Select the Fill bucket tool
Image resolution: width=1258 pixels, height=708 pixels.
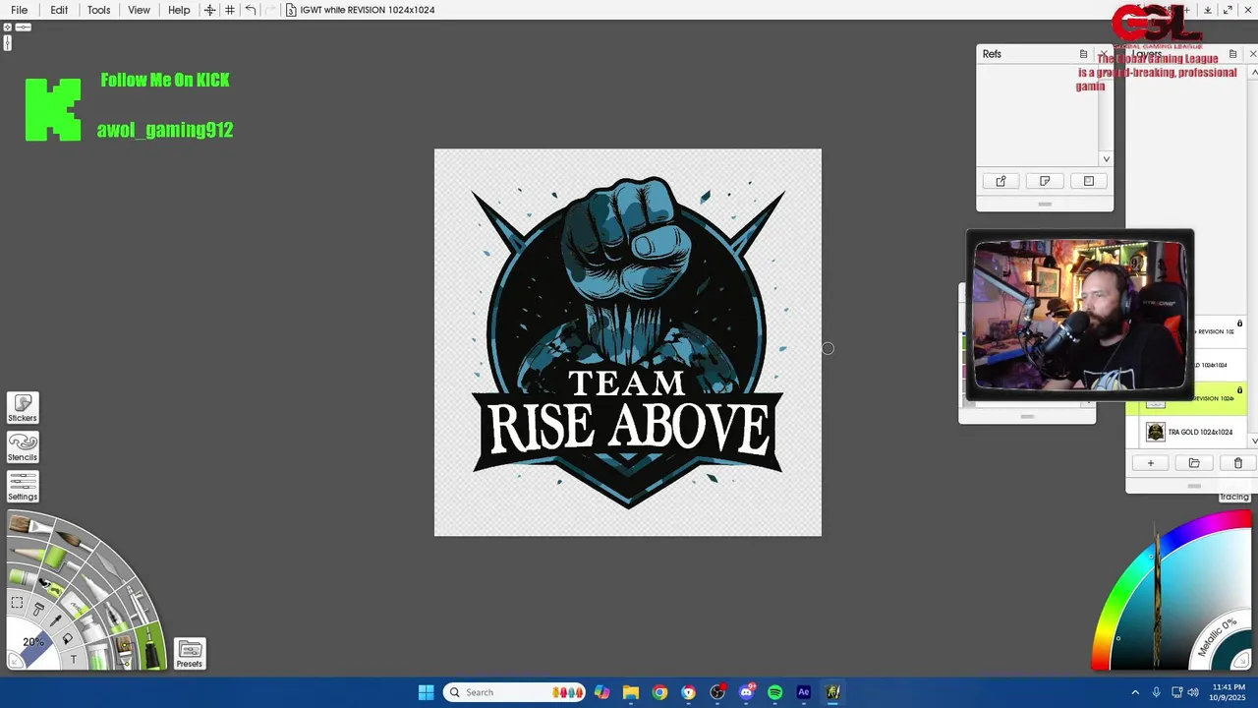click(x=68, y=638)
